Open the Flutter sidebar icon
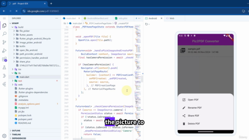Image resolution: width=249 pixels, height=140 pixels. click(x=4, y=84)
